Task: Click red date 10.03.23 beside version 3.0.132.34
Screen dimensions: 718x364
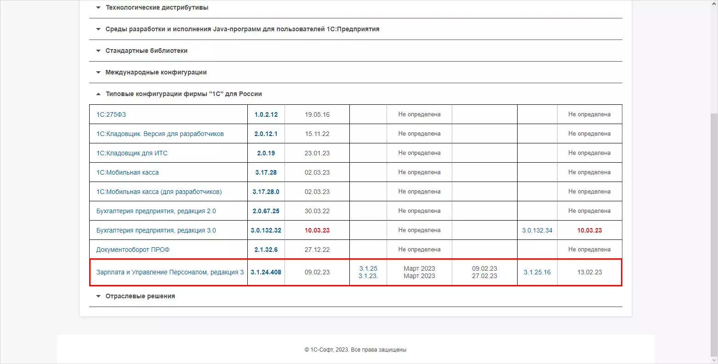Action: 590,230
